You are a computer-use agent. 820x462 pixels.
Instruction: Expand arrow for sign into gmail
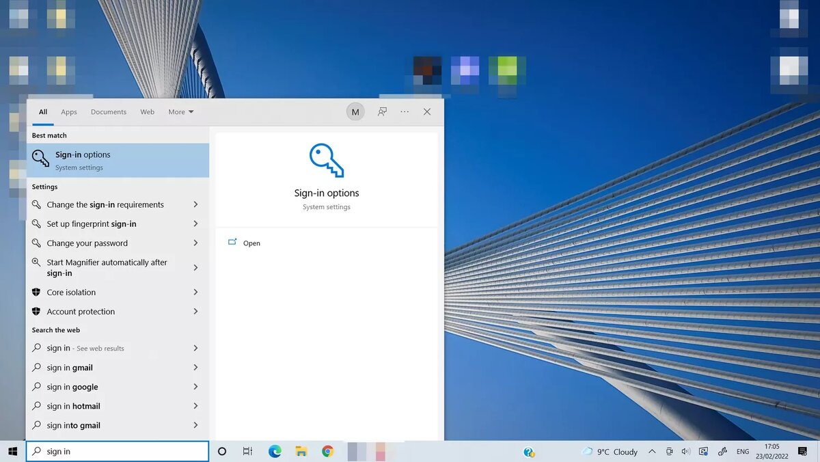click(x=195, y=424)
